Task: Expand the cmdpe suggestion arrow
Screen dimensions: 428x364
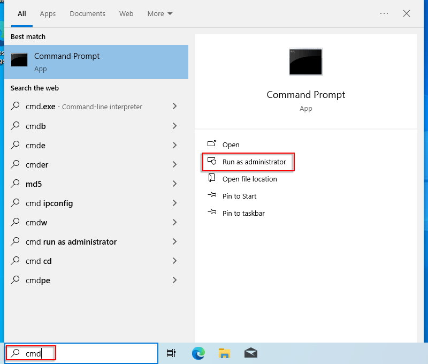Action: pos(175,280)
